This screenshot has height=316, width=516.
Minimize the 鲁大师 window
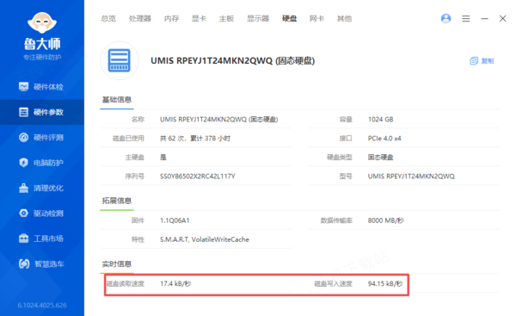[484, 18]
